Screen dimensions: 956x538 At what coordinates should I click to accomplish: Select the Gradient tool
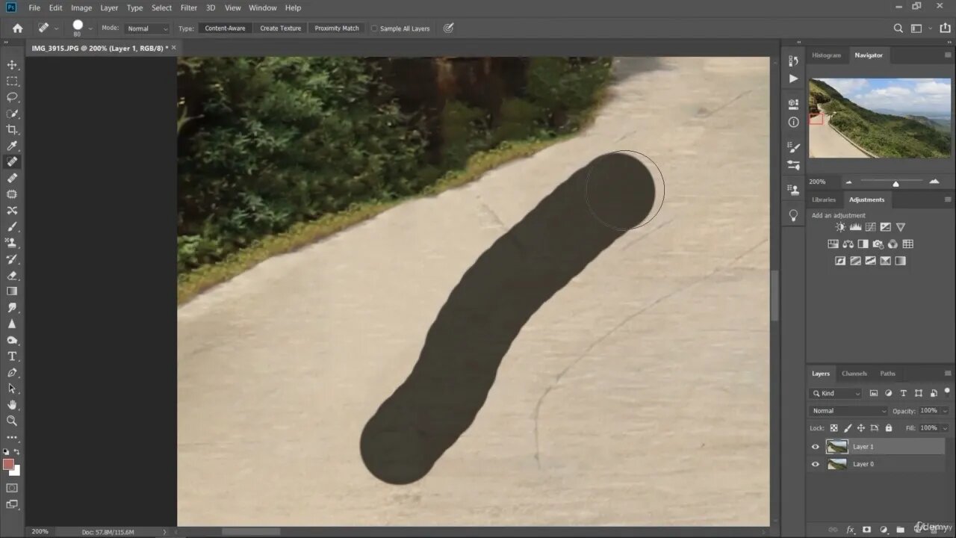pyautogui.click(x=12, y=291)
